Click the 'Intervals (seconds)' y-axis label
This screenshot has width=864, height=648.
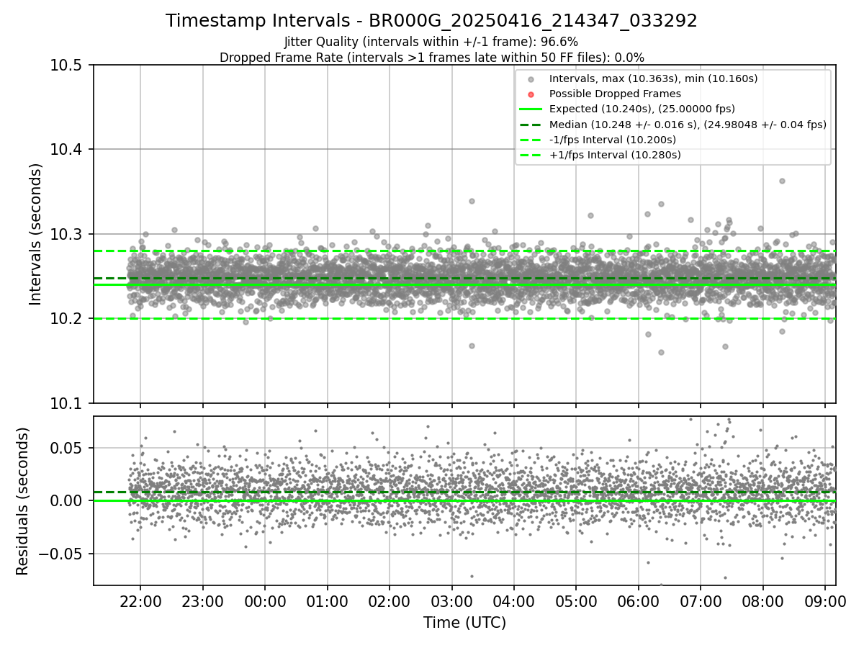pos(36,233)
